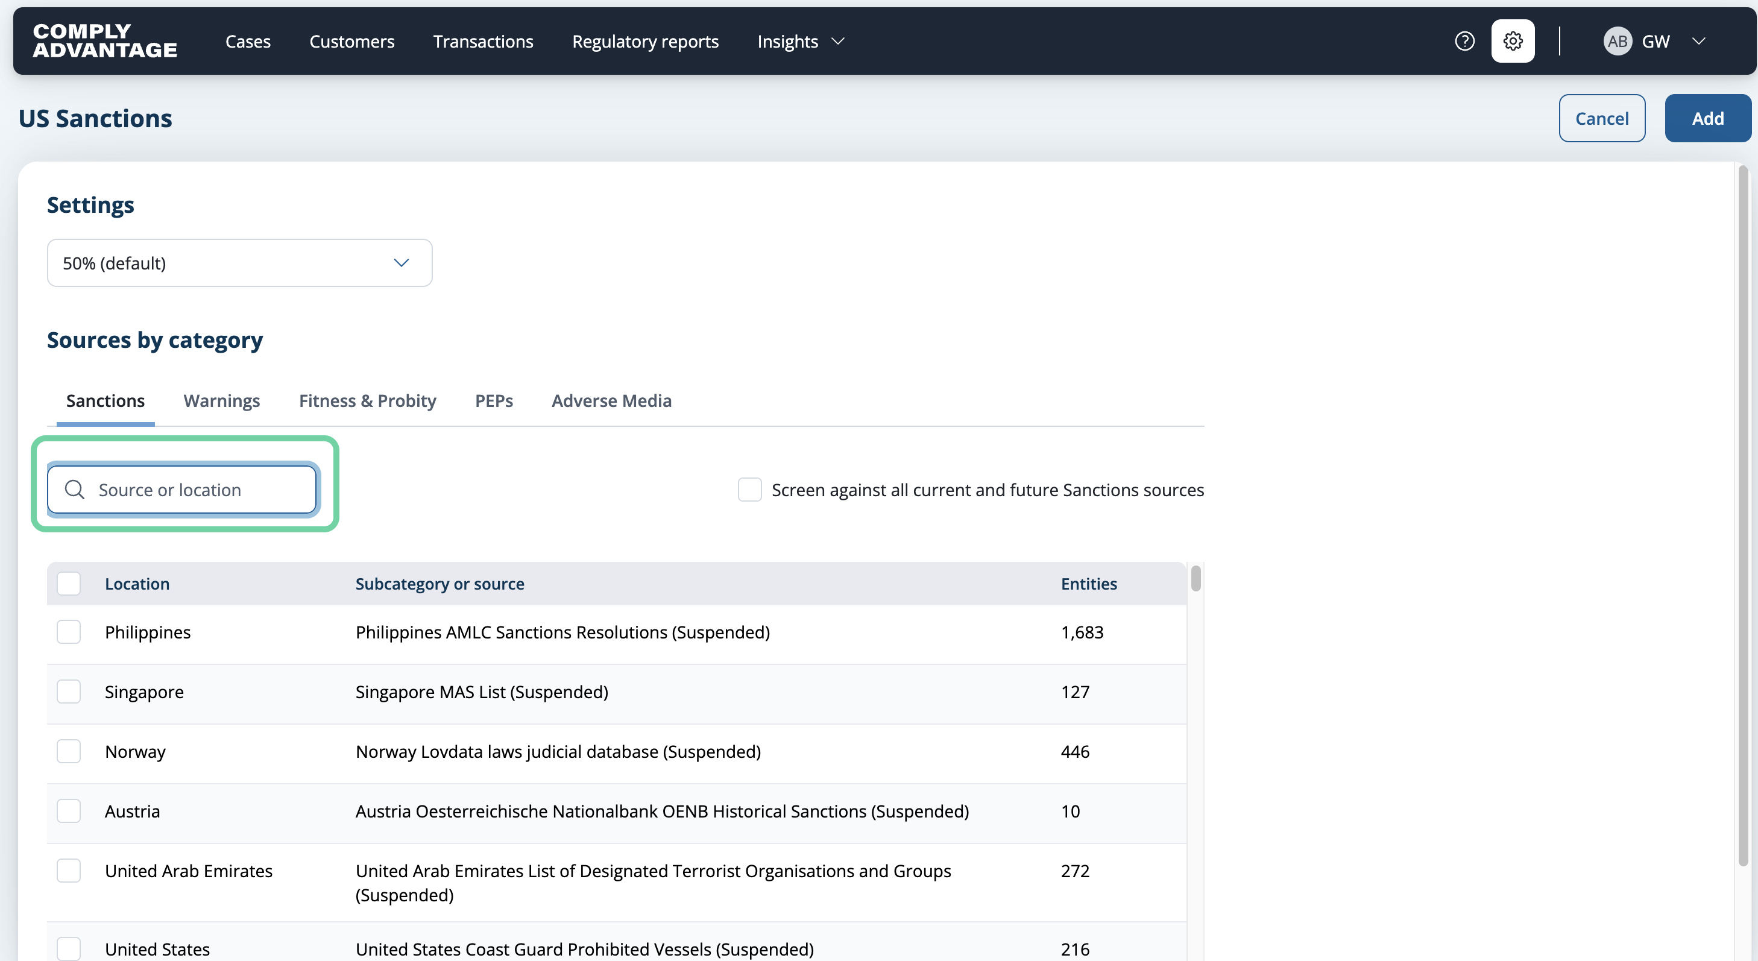The width and height of the screenshot is (1758, 961).
Task: Click Philippines AMLC Sanctions Resolutions source
Action: coord(563,632)
